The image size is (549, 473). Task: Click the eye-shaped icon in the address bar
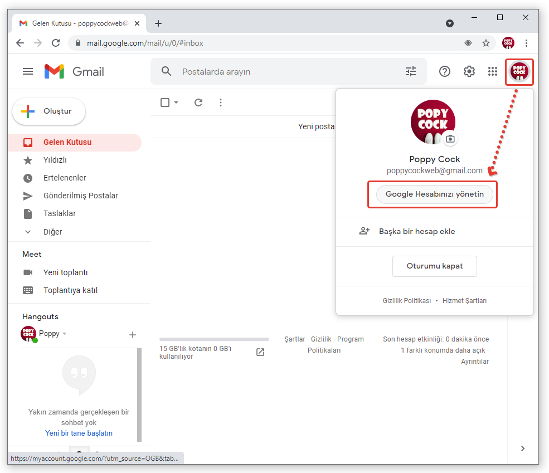[468, 43]
